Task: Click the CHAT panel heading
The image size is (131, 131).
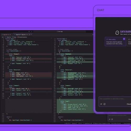Action: [x=101, y=10]
